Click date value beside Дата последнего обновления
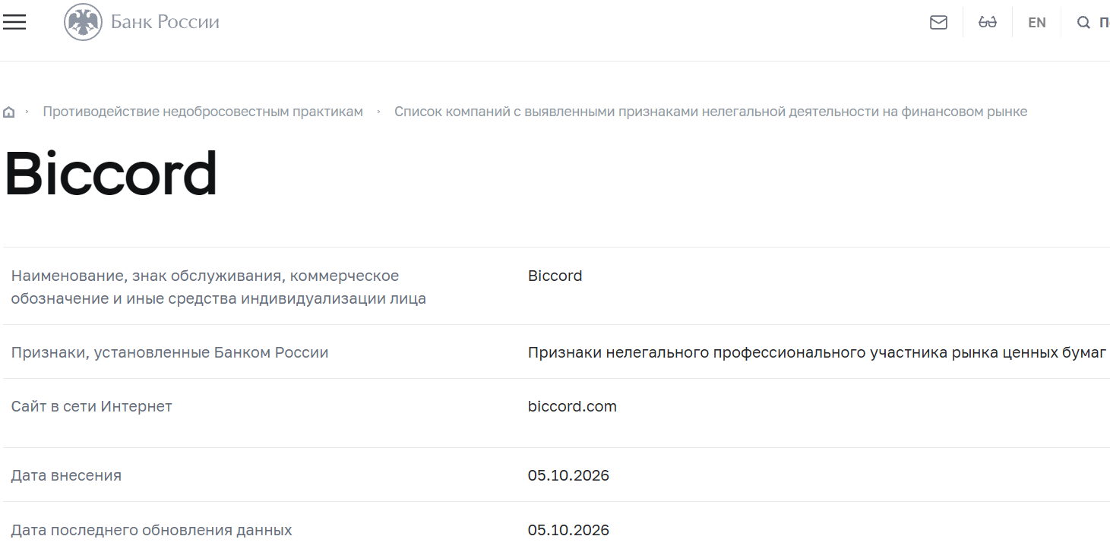Image resolution: width=1110 pixels, height=555 pixels. 568,530
